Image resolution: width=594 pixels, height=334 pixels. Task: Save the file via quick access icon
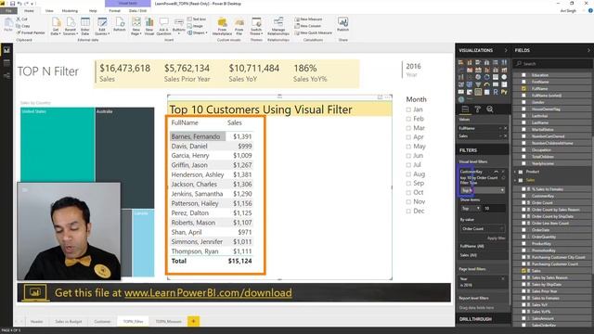click(x=12, y=4)
